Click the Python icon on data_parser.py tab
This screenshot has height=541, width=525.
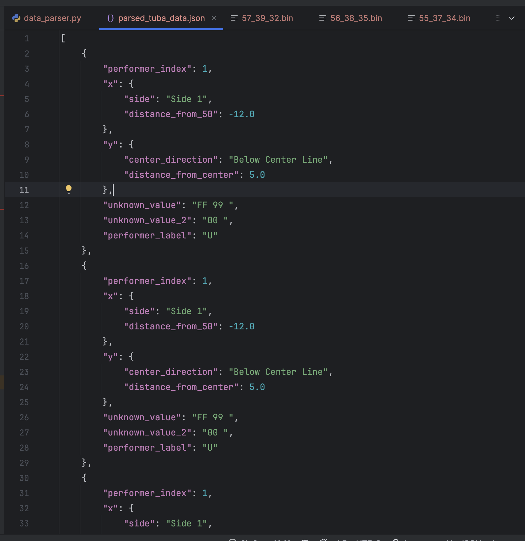click(16, 18)
